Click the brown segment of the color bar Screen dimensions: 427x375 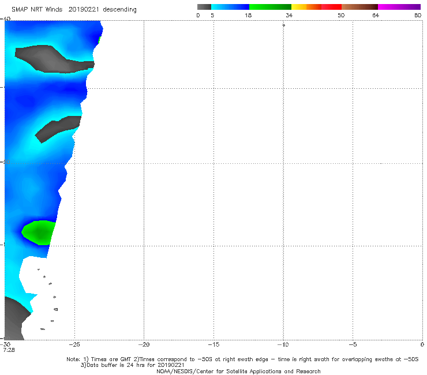pyautogui.click(x=359, y=7)
